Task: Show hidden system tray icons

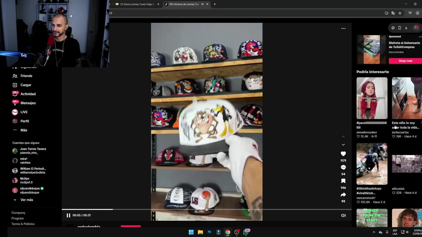Action: [x=374, y=232]
